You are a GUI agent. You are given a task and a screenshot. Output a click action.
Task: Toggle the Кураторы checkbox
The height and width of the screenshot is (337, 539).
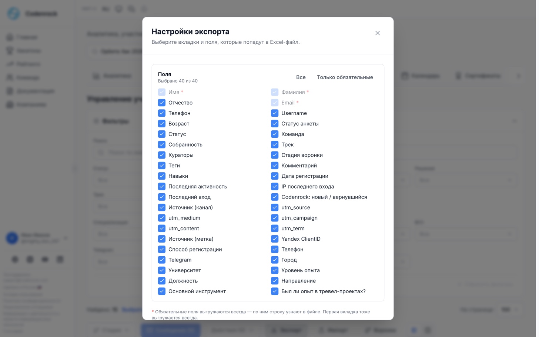pyautogui.click(x=162, y=155)
